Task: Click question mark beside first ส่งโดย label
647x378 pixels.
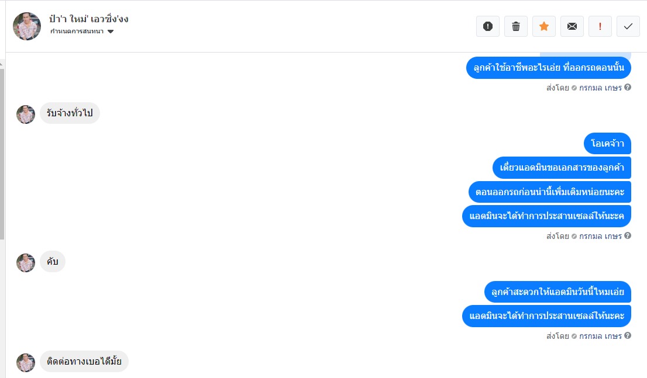Action: pyautogui.click(x=628, y=87)
